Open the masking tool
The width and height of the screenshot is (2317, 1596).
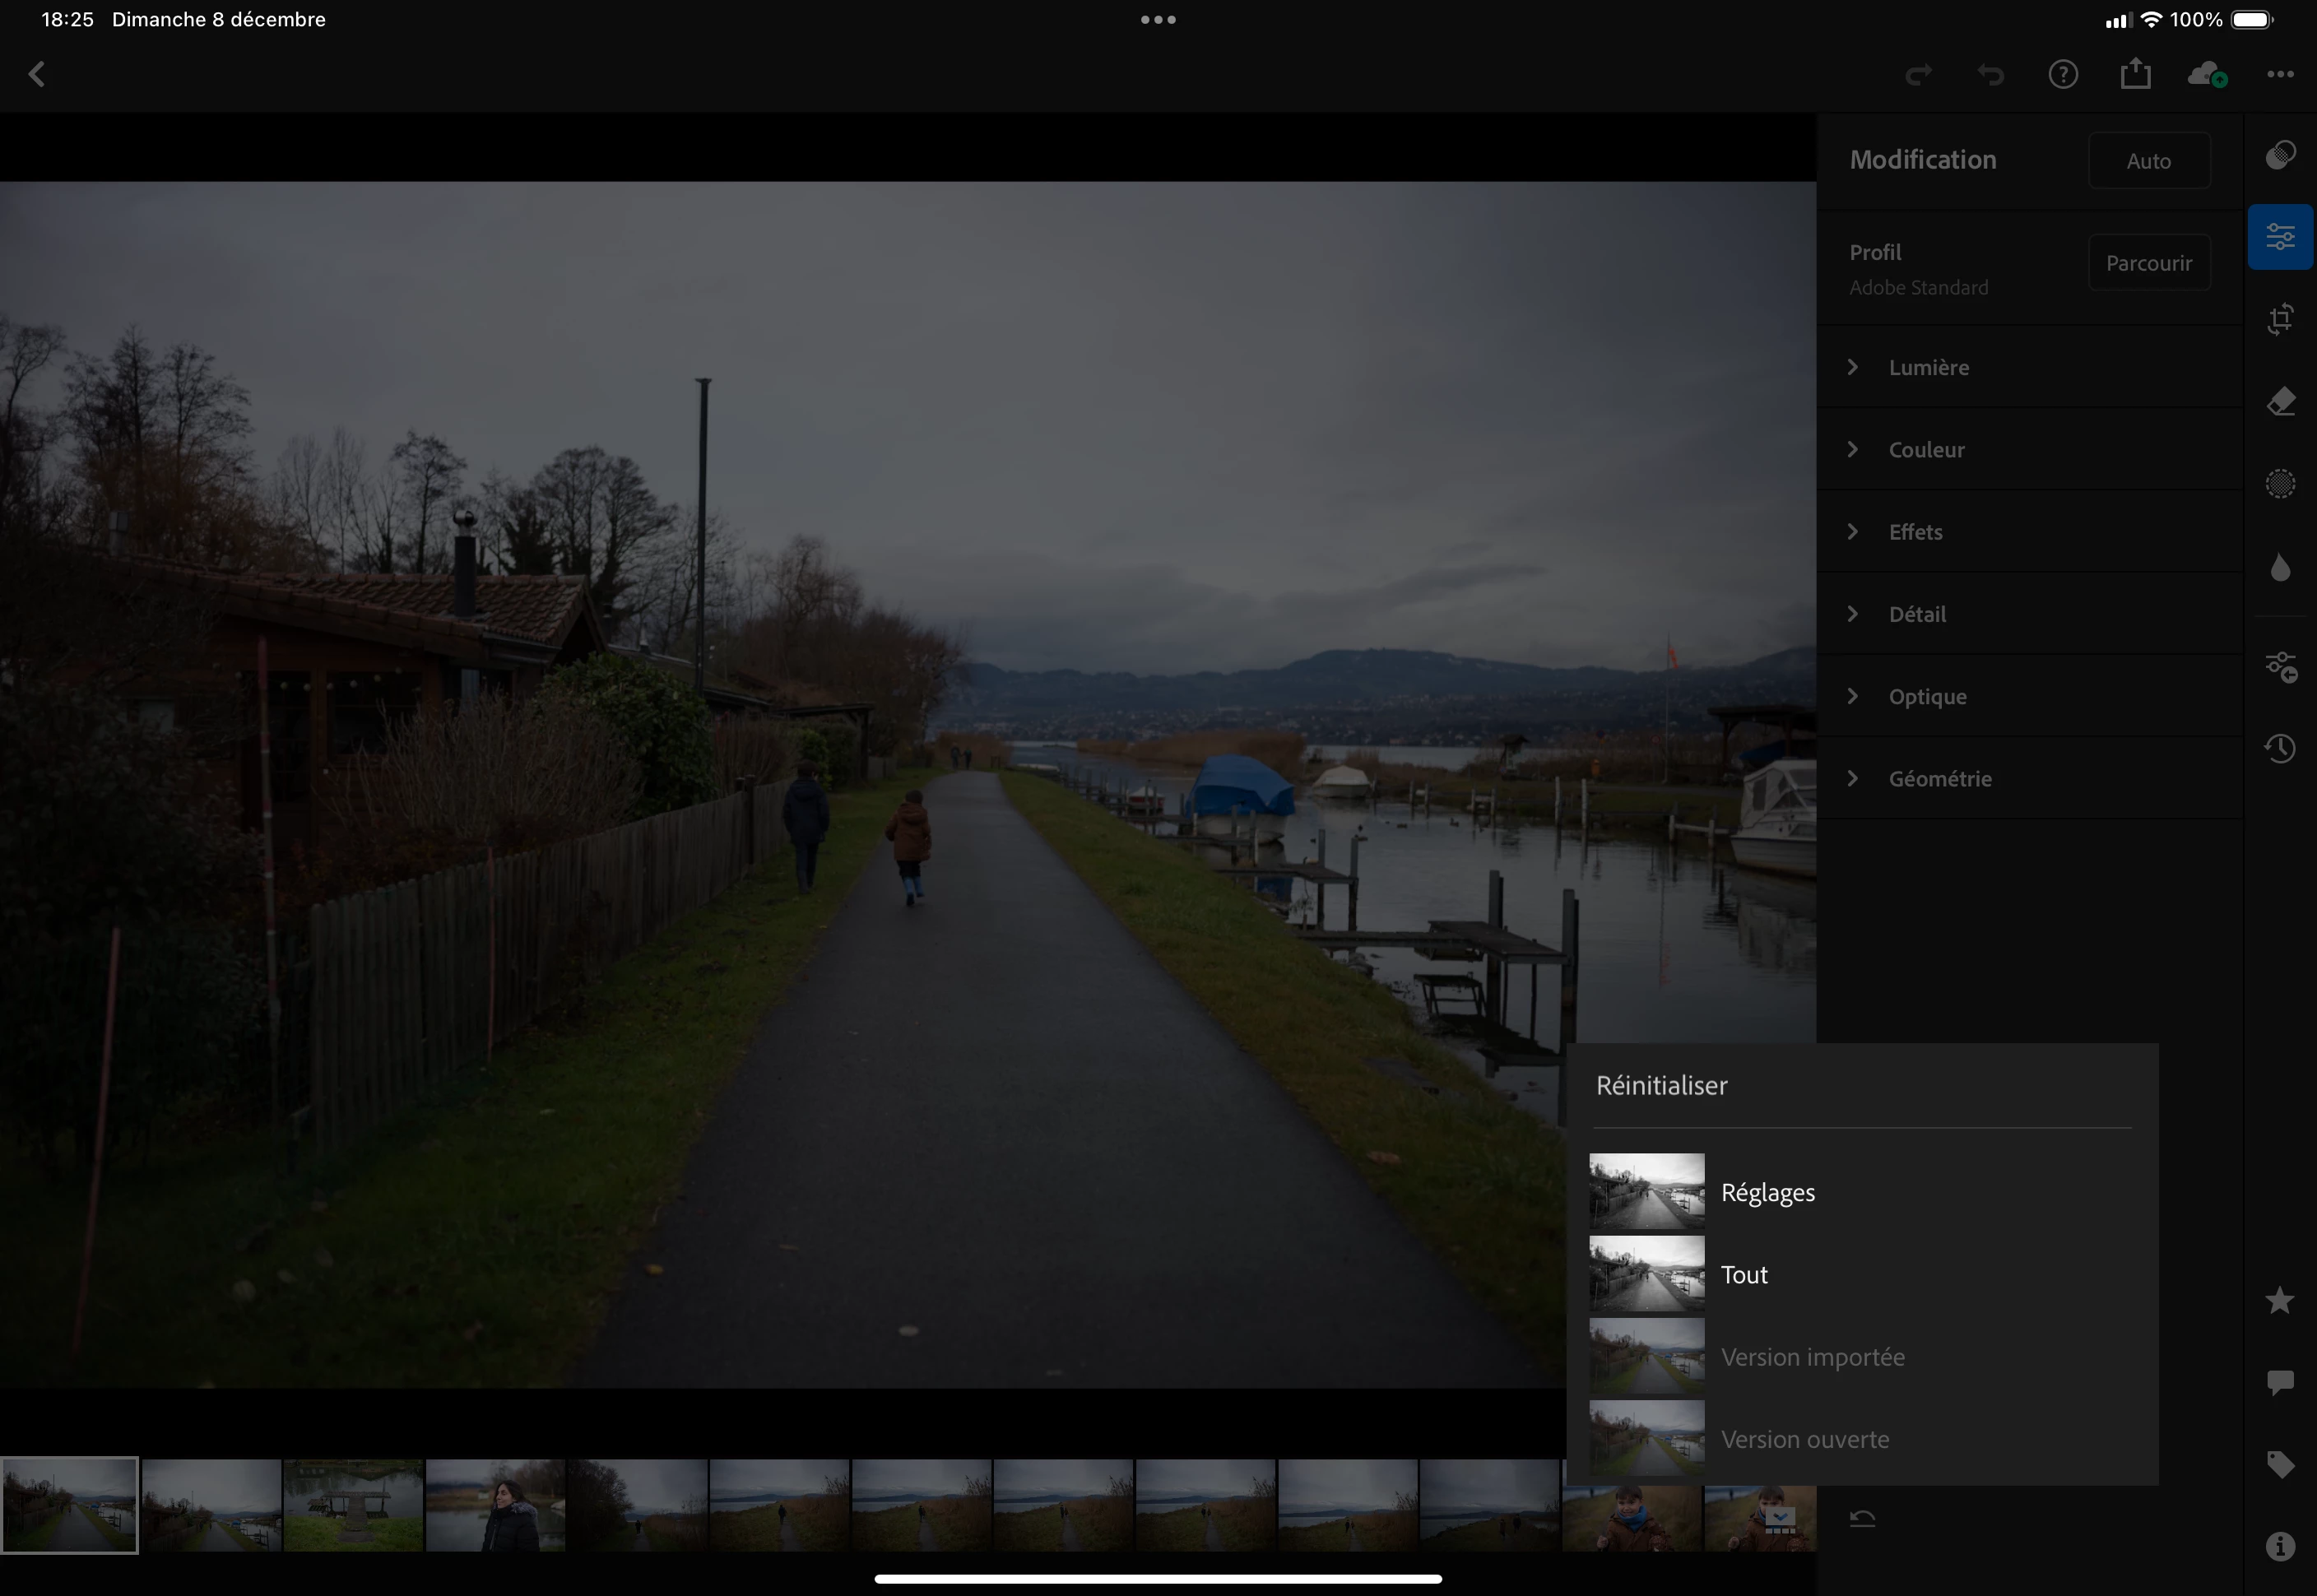[2279, 484]
